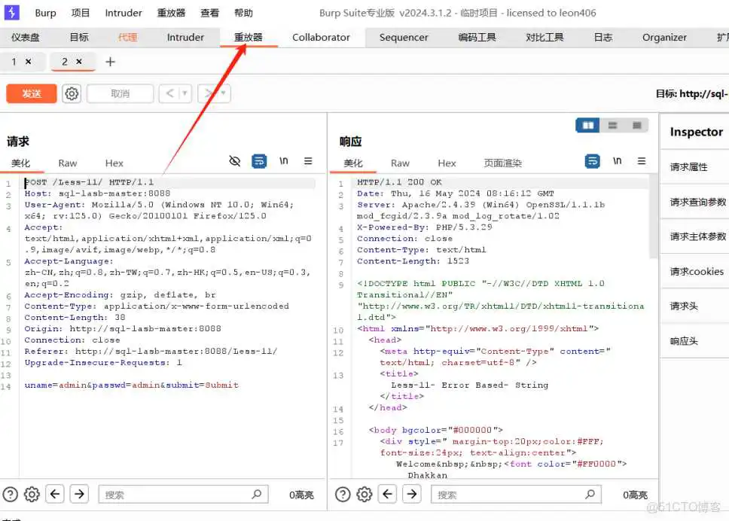Select the request Raw view tab
Viewport: 729px width, 521px height.
(68, 163)
